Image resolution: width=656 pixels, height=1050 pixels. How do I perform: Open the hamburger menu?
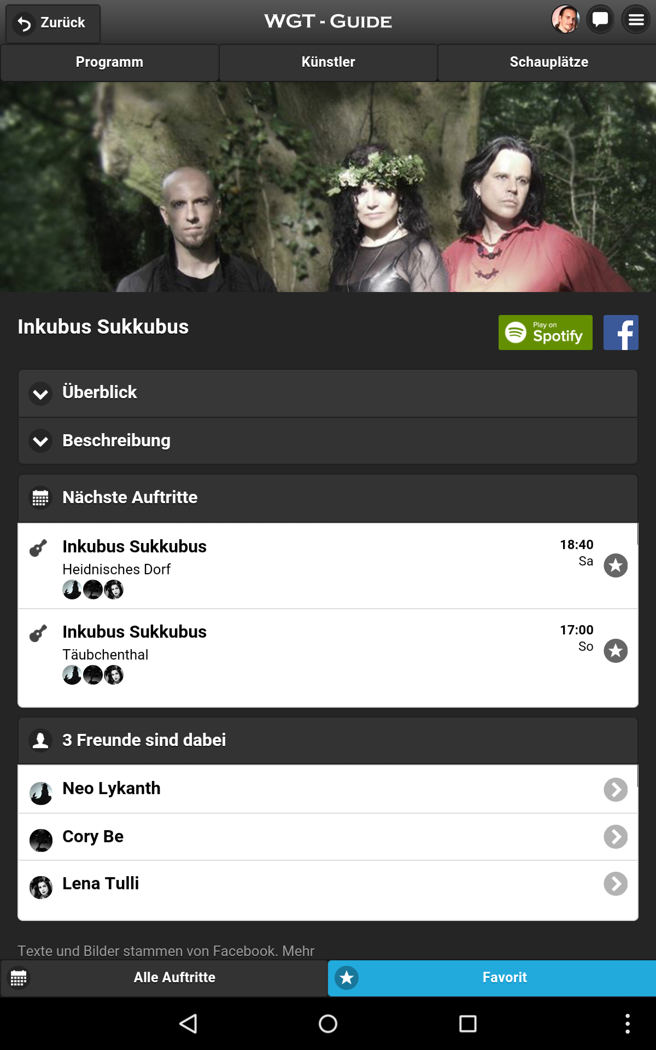636,20
